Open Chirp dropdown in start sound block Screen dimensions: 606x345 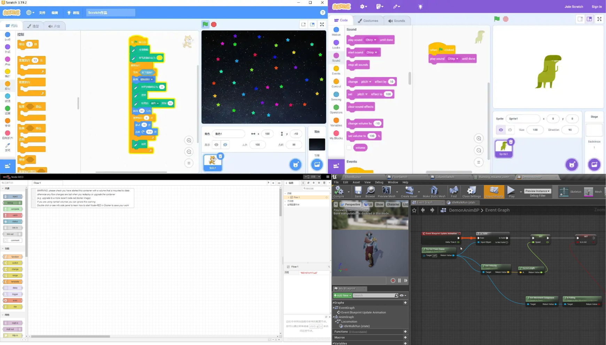click(x=372, y=53)
